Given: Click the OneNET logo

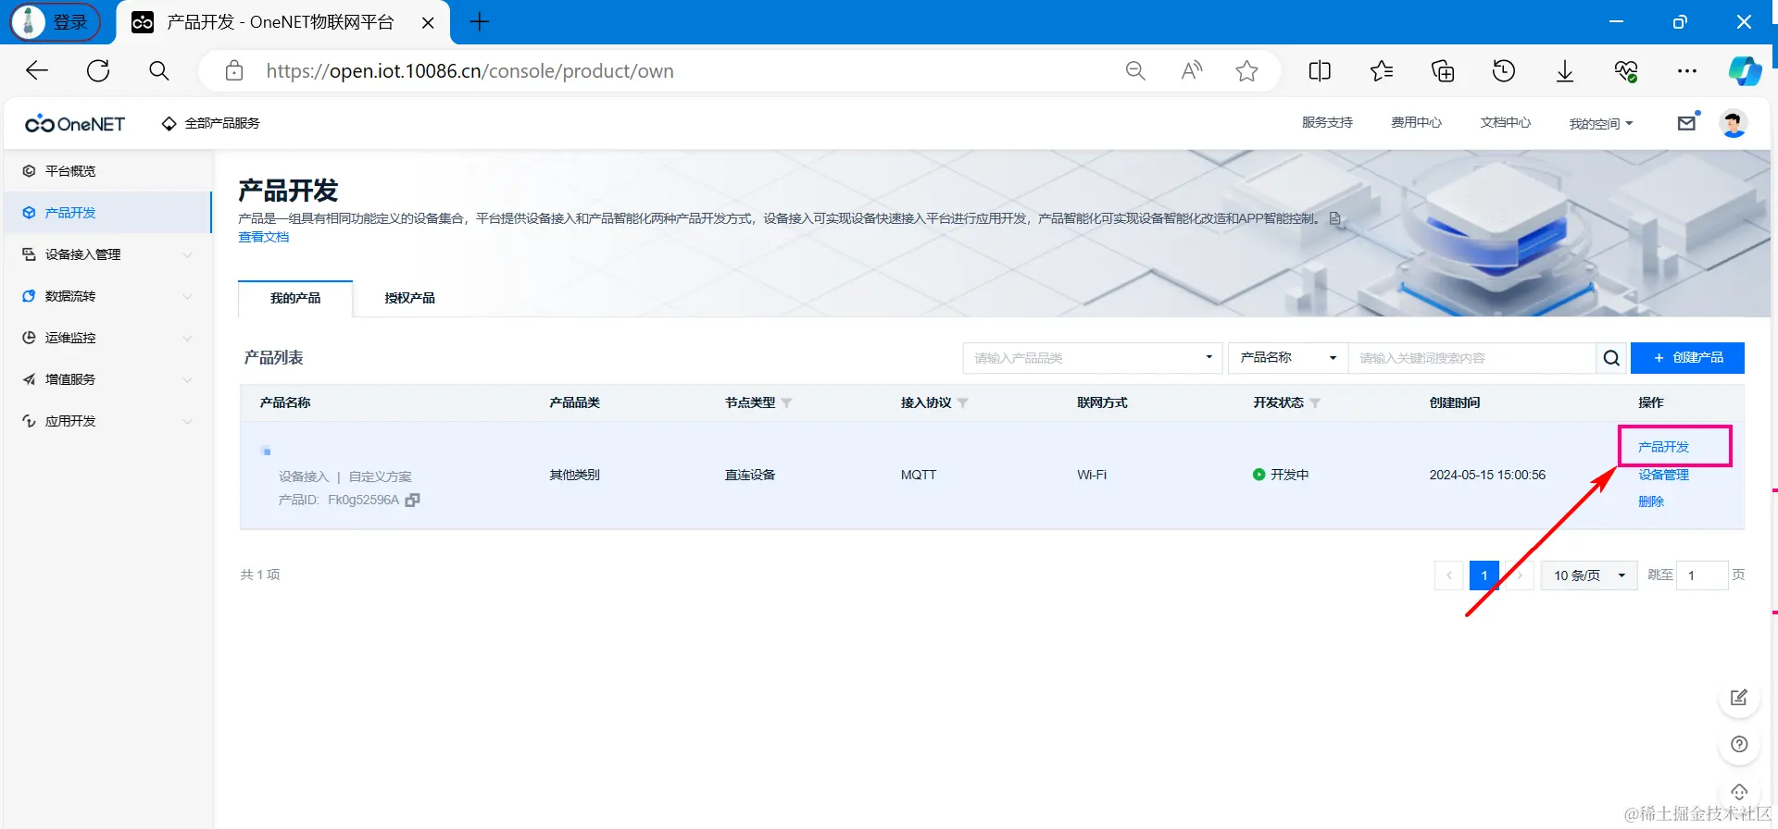Looking at the screenshot, I should (x=75, y=124).
